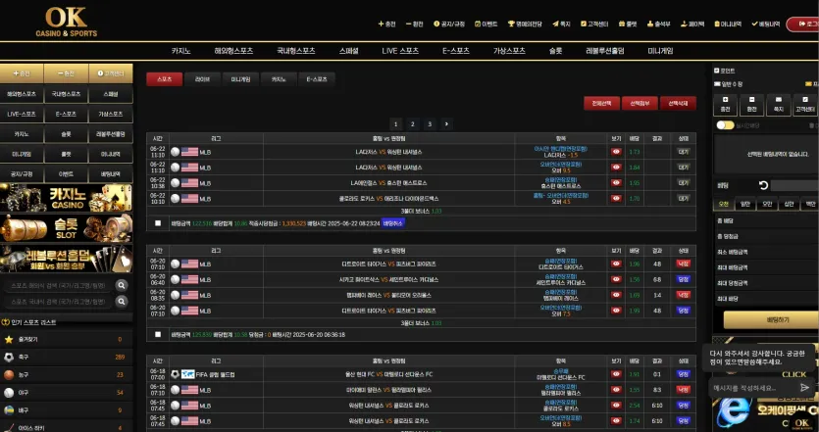The height and width of the screenshot is (432, 819).
Task: Select 배구 (volleyball) in the sports list
Action: 67,410
